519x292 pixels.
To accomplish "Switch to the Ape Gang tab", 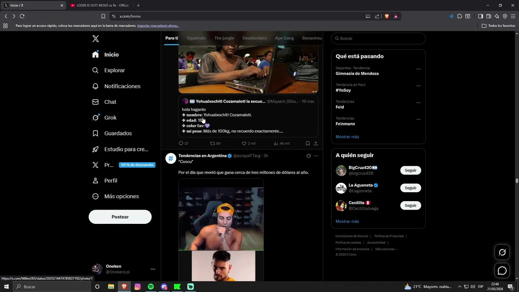I will [284, 38].
